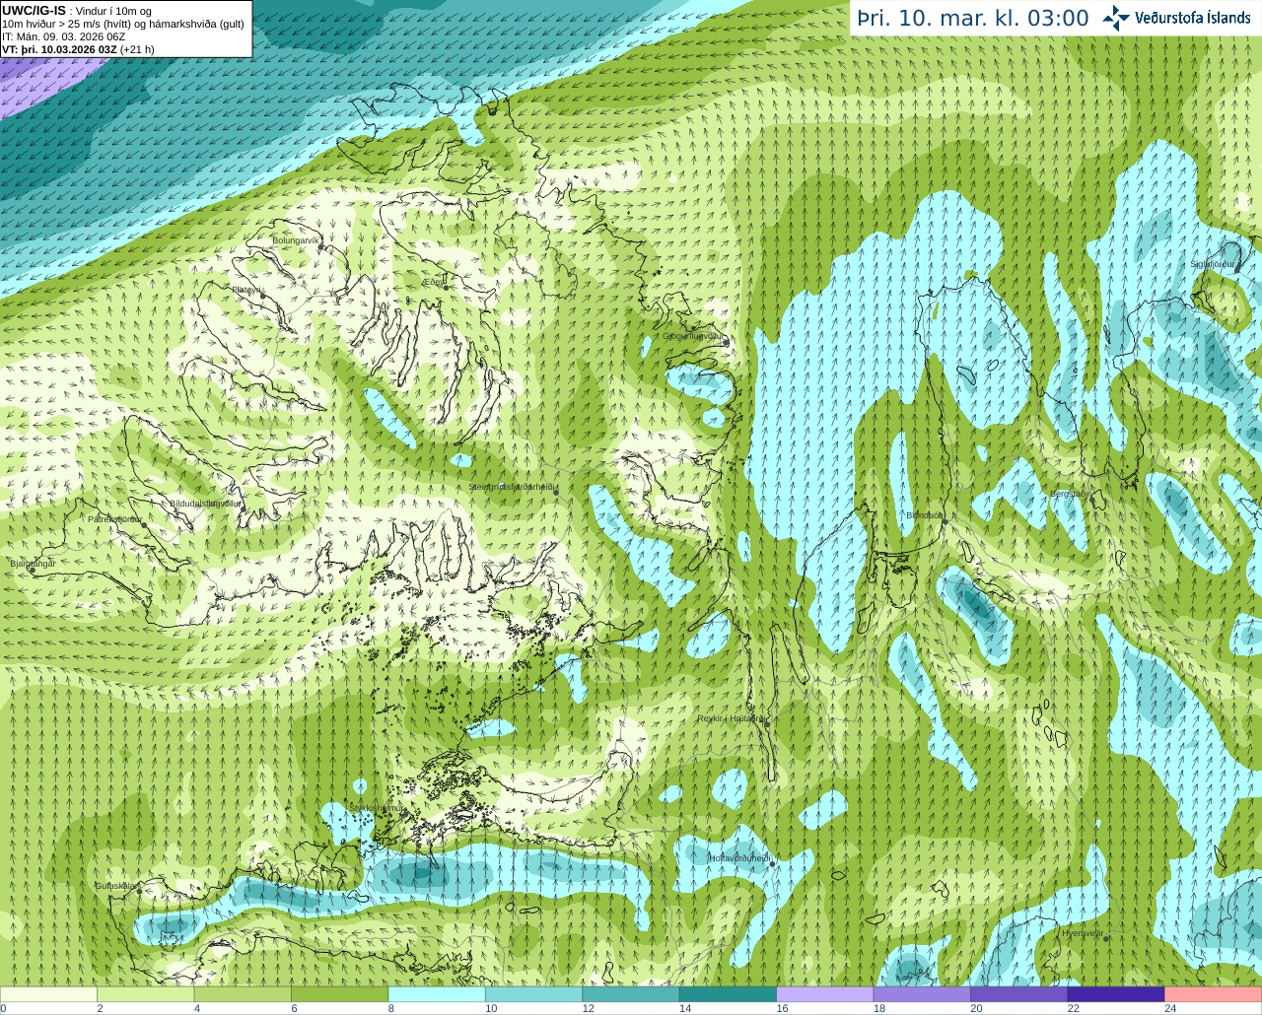Click the legend value '8' on the scale
Image resolution: width=1262 pixels, height=1015 pixels.
pyautogui.click(x=391, y=1008)
